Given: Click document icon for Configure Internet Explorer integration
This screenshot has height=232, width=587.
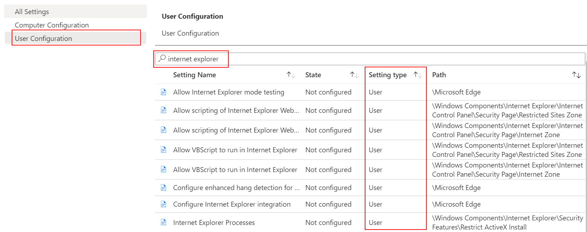Looking at the screenshot, I should [x=163, y=204].
